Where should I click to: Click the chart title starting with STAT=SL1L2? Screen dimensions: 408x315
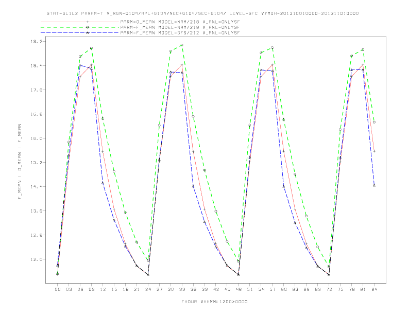click(x=202, y=13)
